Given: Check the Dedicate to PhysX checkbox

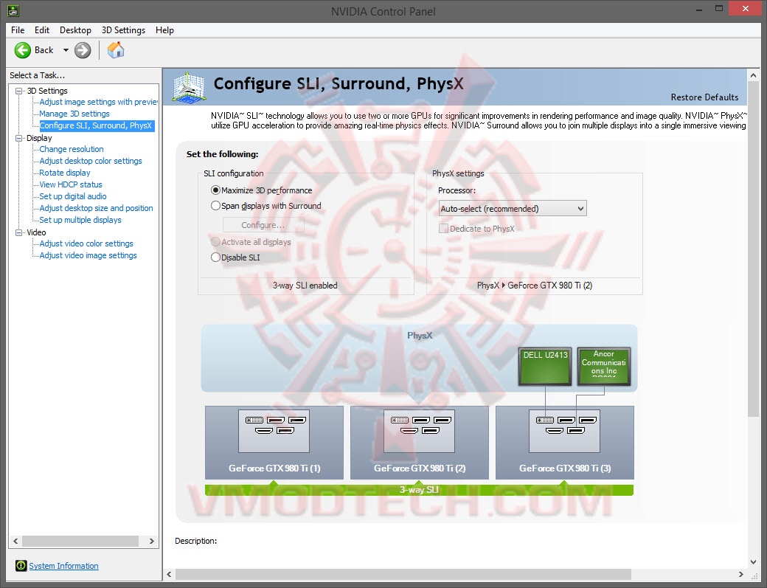Looking at the screenshot, I should click(x=444, y=229).
